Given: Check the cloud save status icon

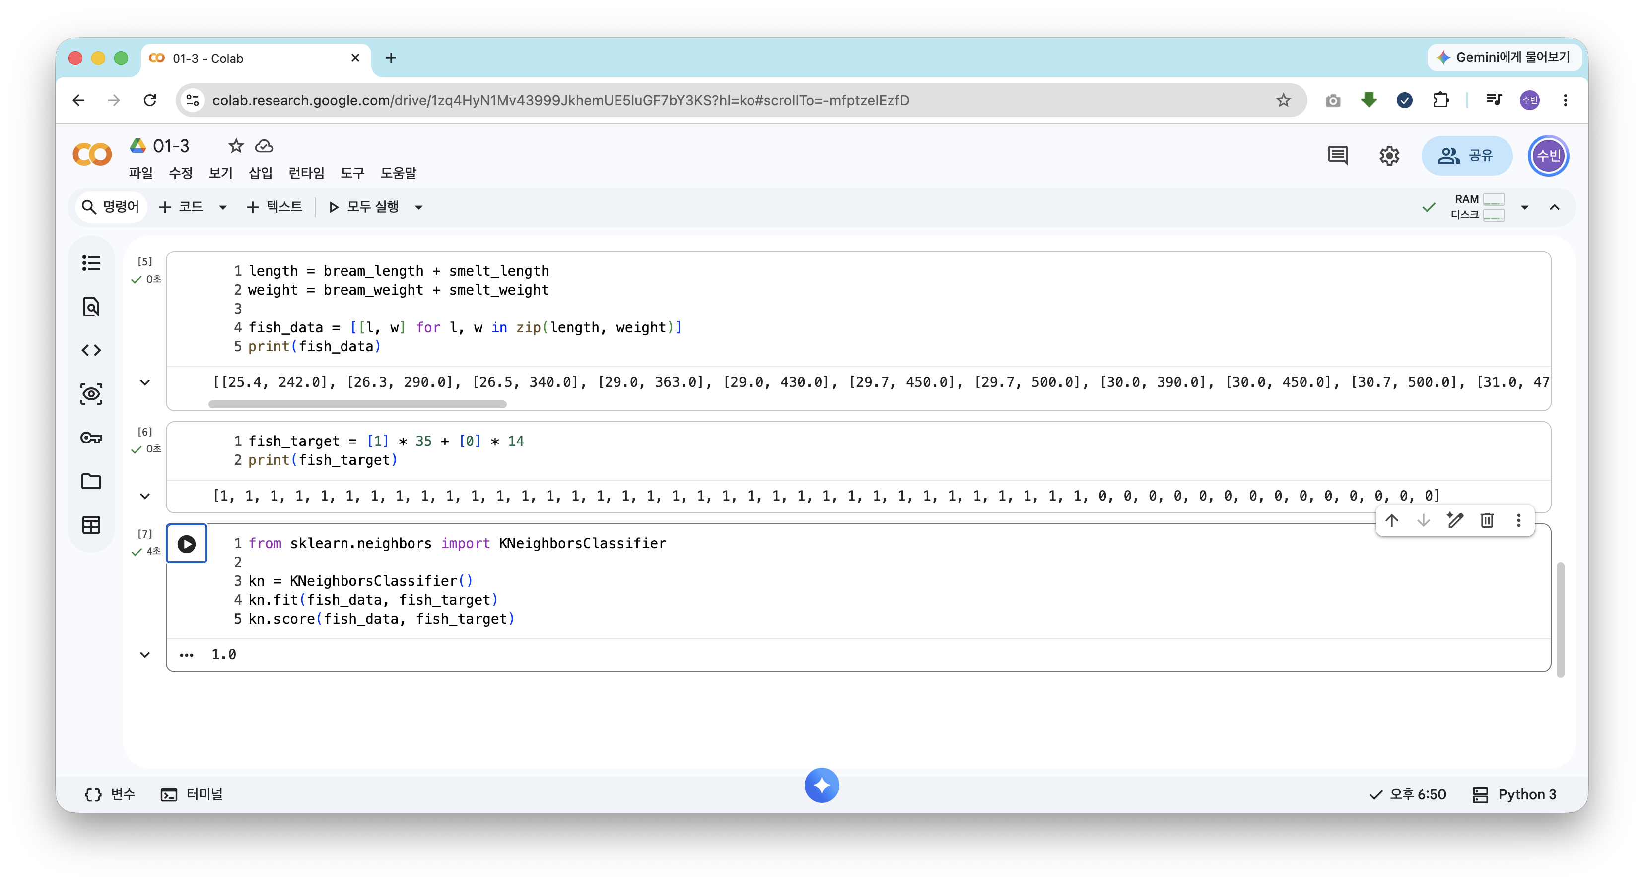Looking at the screenshot, I should click(x=264, y=146).
